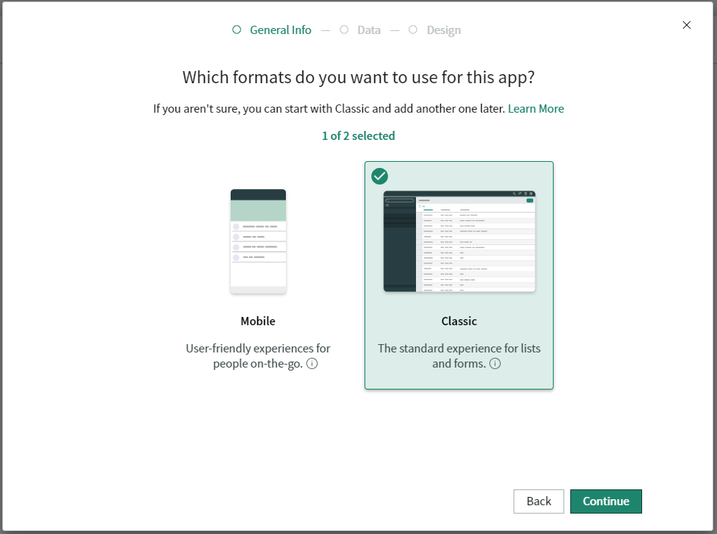Viewport: 717px width, 534px height.
Task: Uncheck the Classic format checkmark
Action: pos(380,176)
